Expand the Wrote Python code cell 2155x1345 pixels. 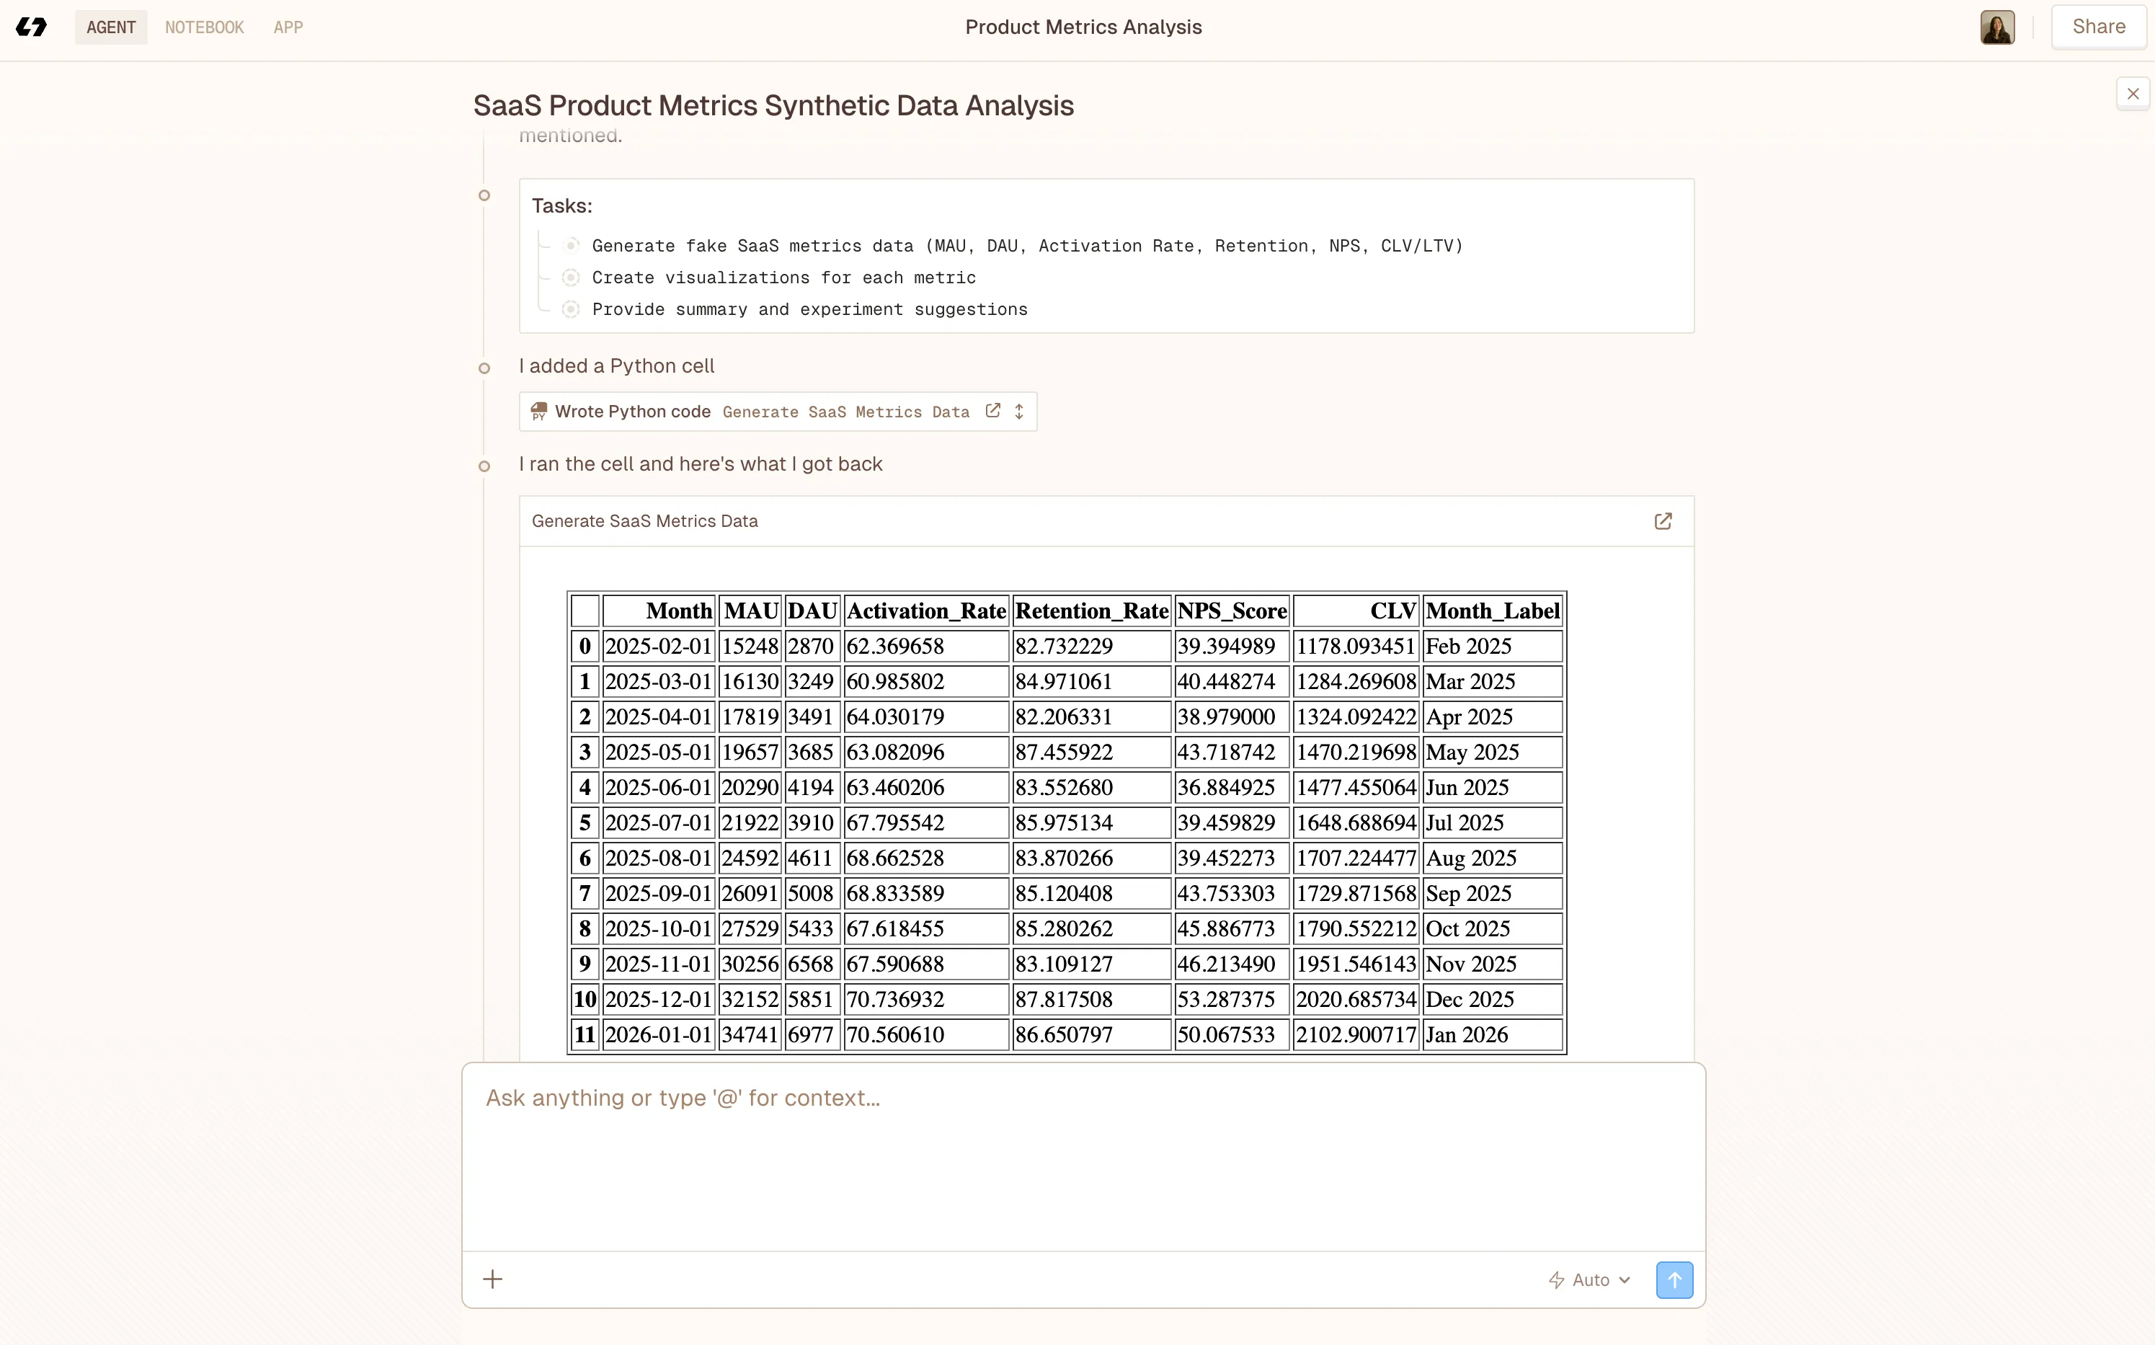coord(1019,411)
